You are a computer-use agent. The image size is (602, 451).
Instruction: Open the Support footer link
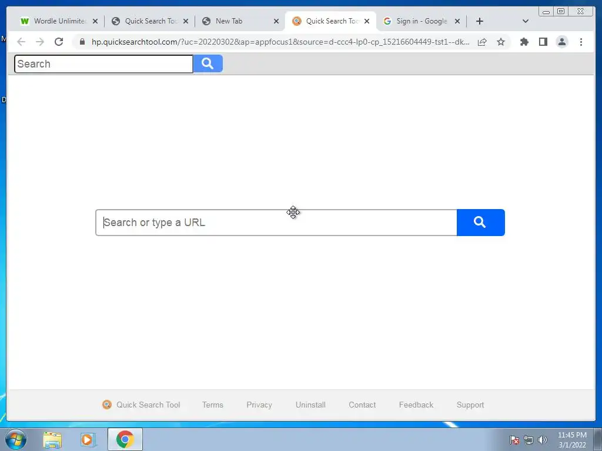(470, 405)
